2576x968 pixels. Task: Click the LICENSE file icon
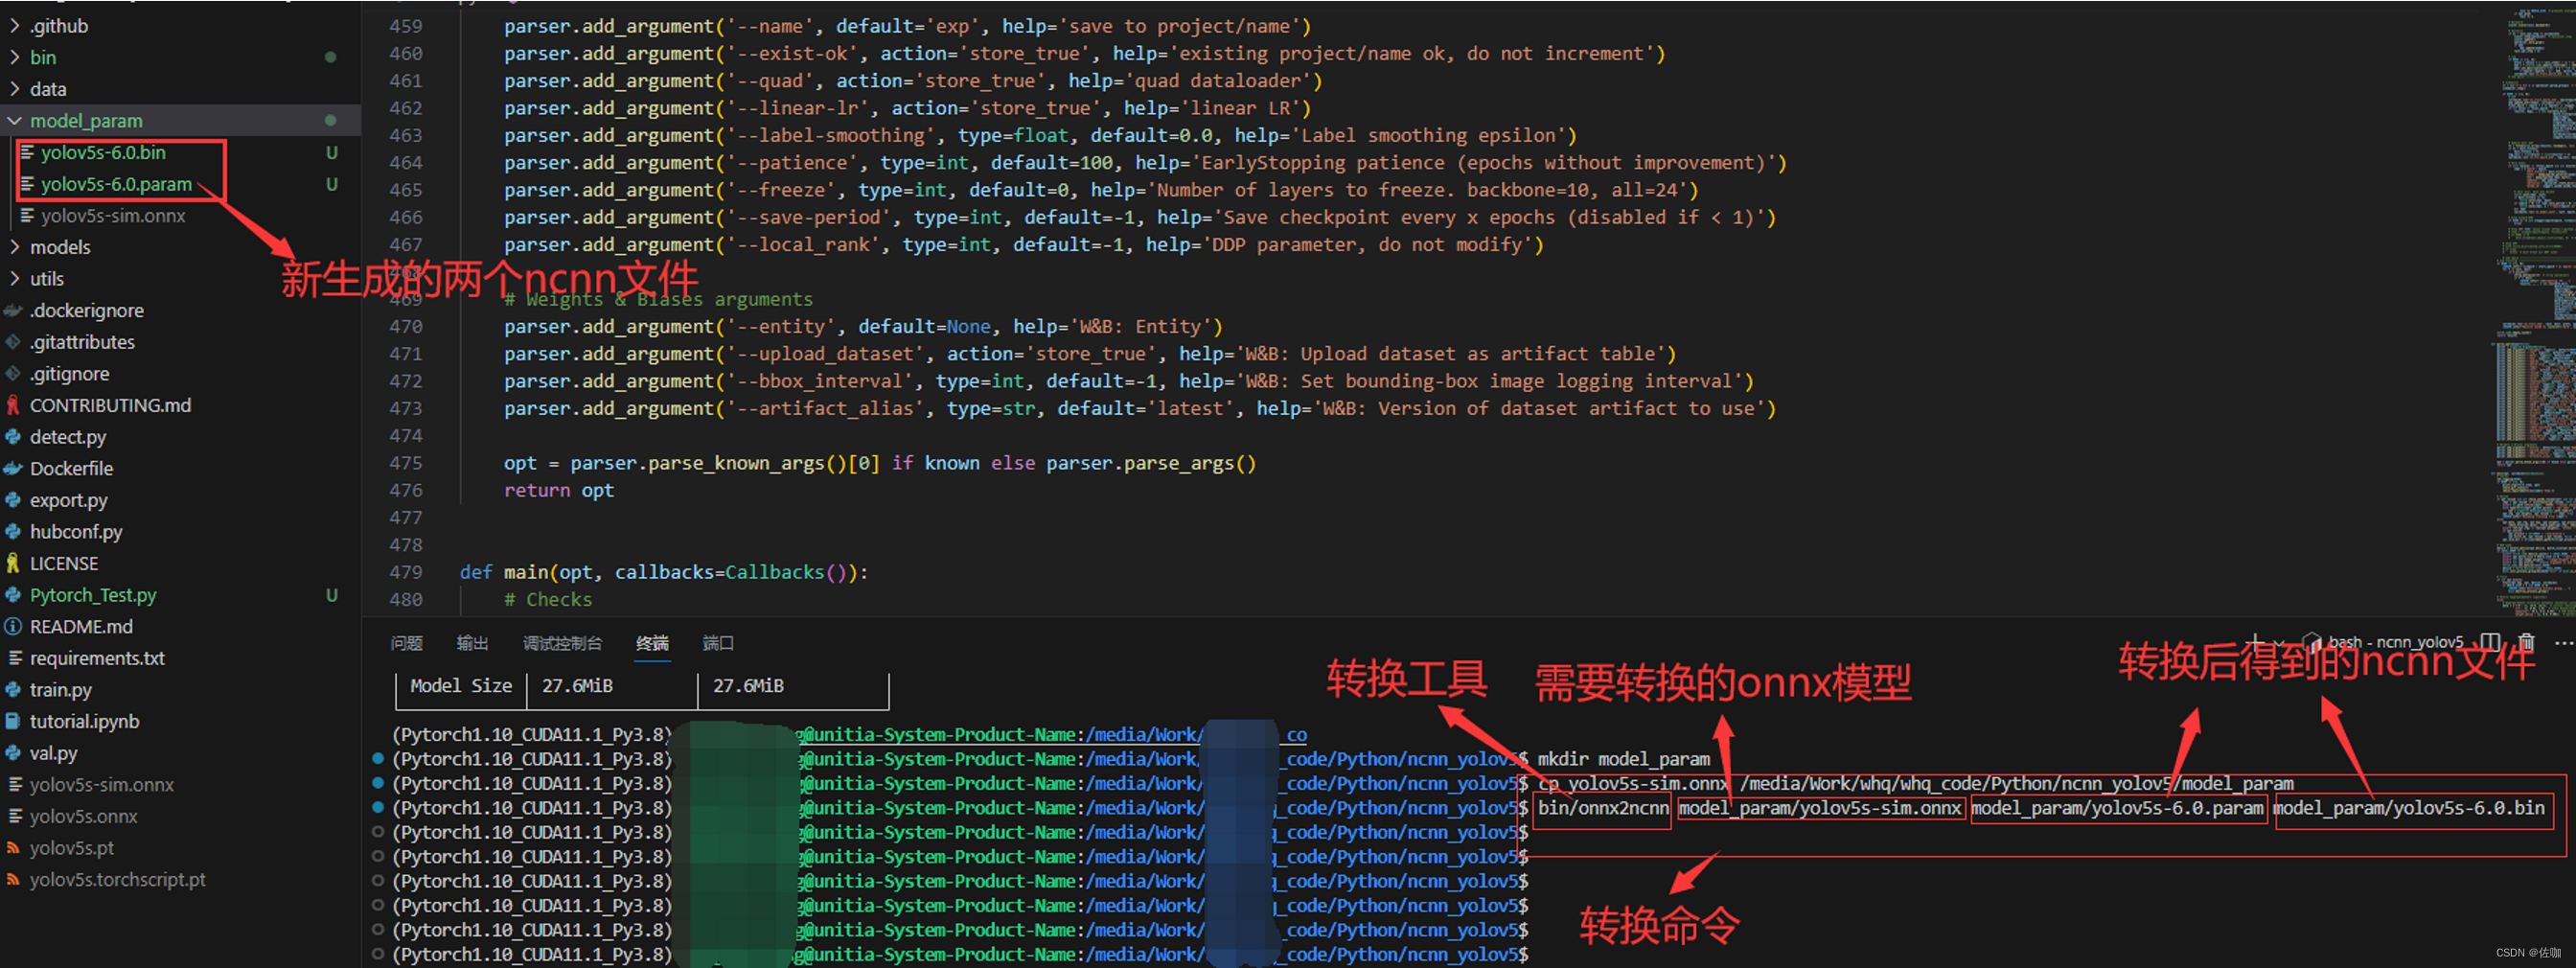[x=13, y=564]
